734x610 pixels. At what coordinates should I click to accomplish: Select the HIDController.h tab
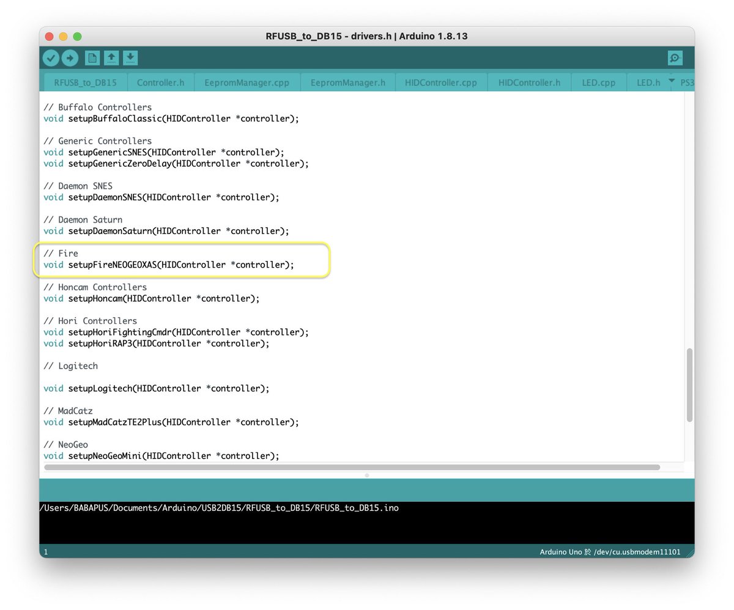click(529, 83)
